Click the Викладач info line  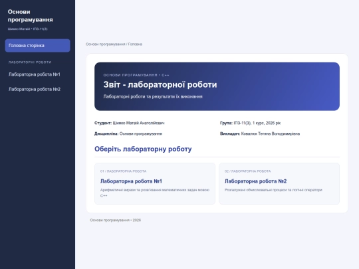pyautogui.click(x=260, y=134)
